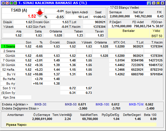This screenshot has height=131, width=166.
Task: Click the X icon left of title
Action: point(3,3)
